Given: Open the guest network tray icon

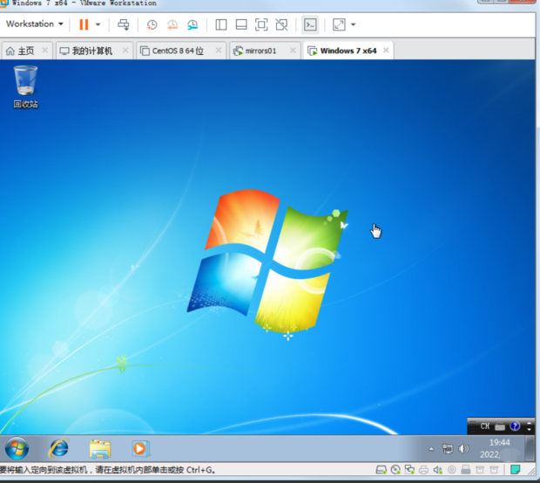Looking at the screenshot, I should tap(448, 449).
